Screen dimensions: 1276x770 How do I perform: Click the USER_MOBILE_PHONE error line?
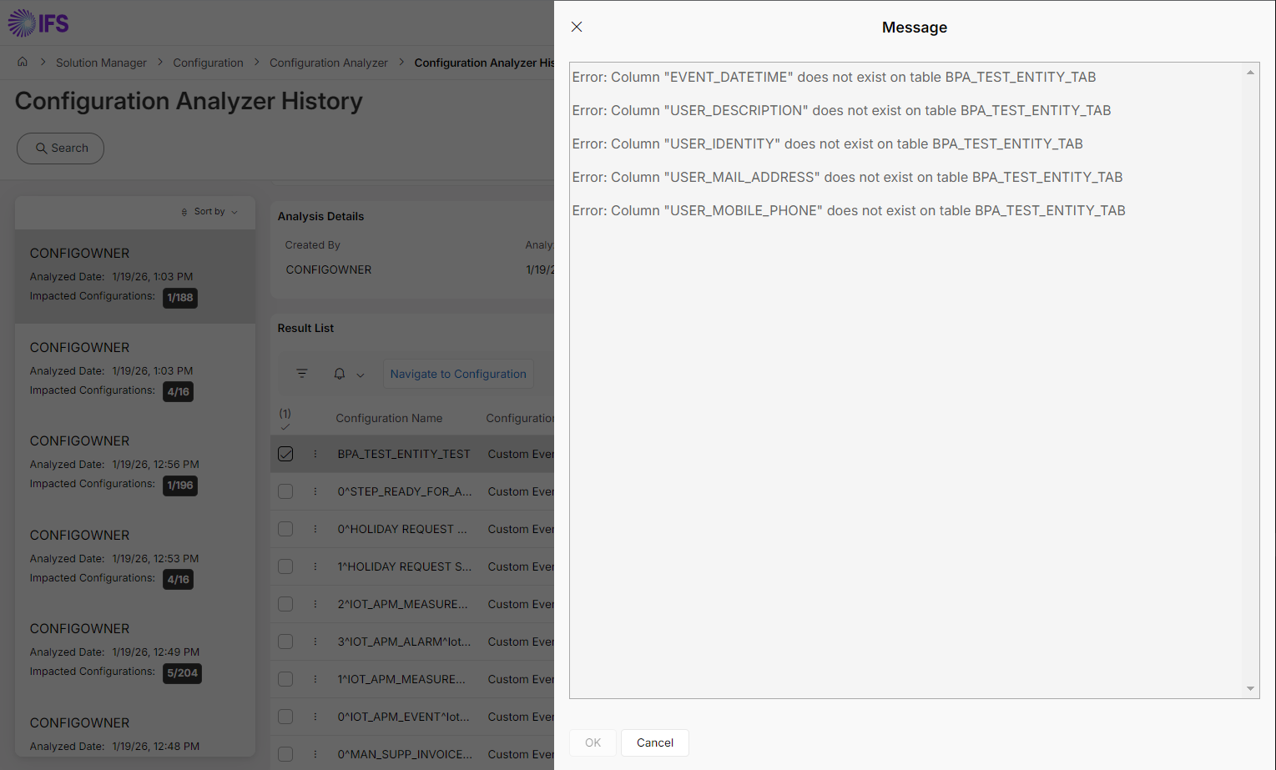point(849,210)
